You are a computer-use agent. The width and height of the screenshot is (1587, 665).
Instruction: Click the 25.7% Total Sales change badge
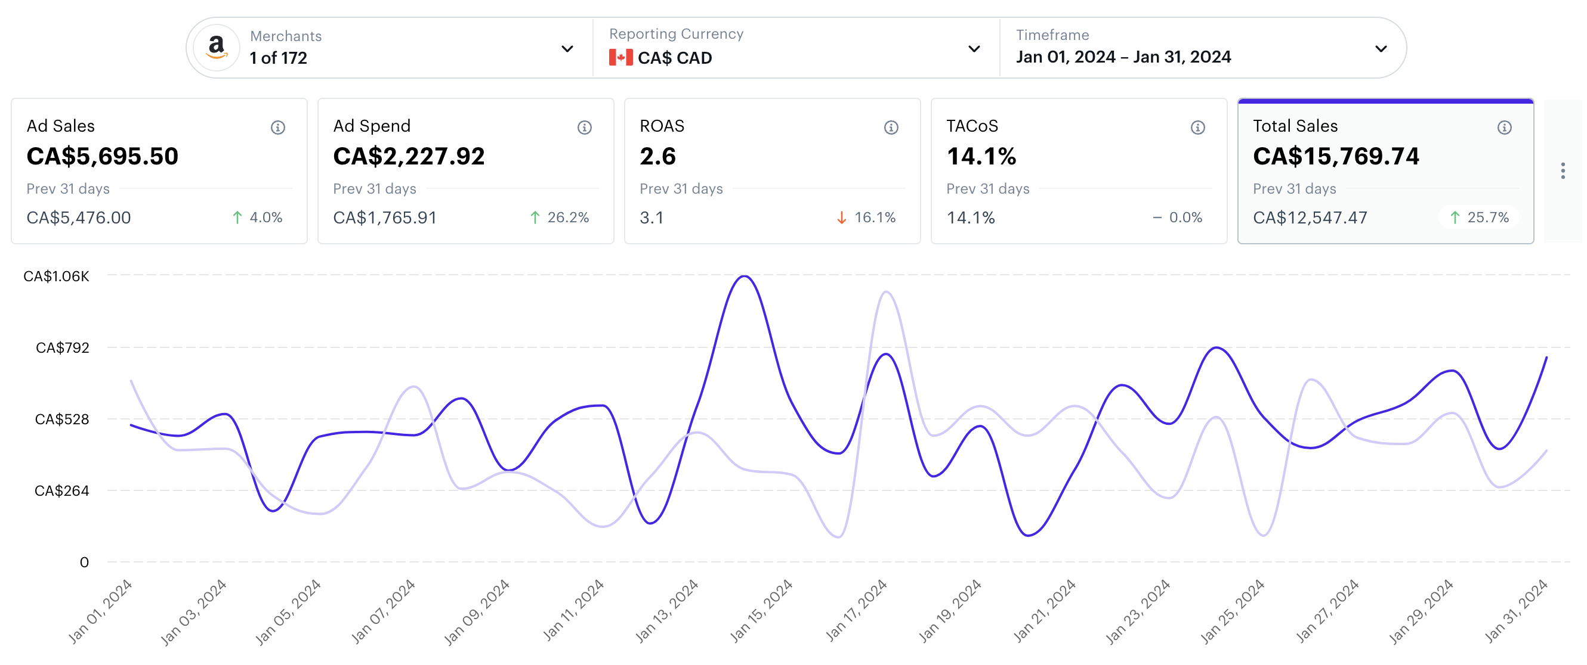[x=1478, y=217]
